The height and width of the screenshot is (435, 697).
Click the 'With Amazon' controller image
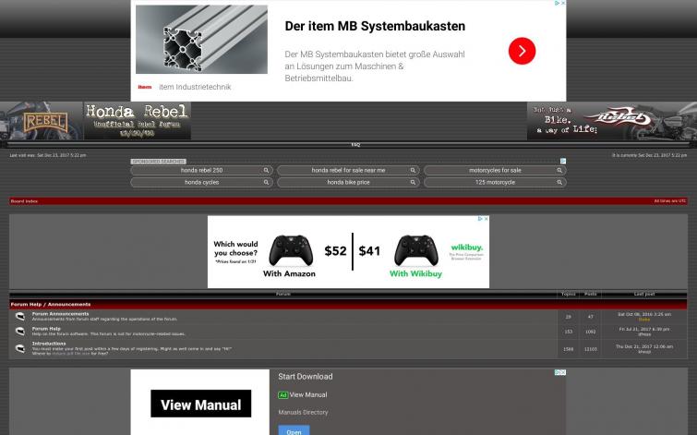click(x=291, y=251)
